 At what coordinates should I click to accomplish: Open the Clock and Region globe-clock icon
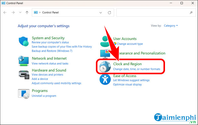pyautogui.click(x=105, y=67)
